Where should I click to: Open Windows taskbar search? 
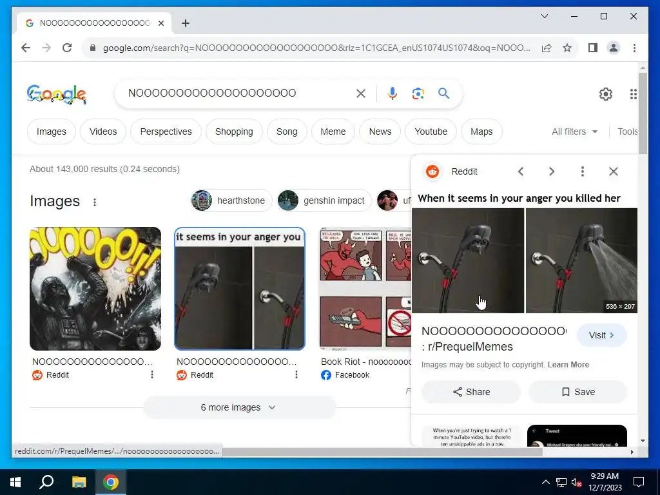click(46, 482)
